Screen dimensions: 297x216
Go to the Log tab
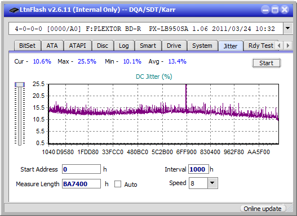tap(123, 46)
